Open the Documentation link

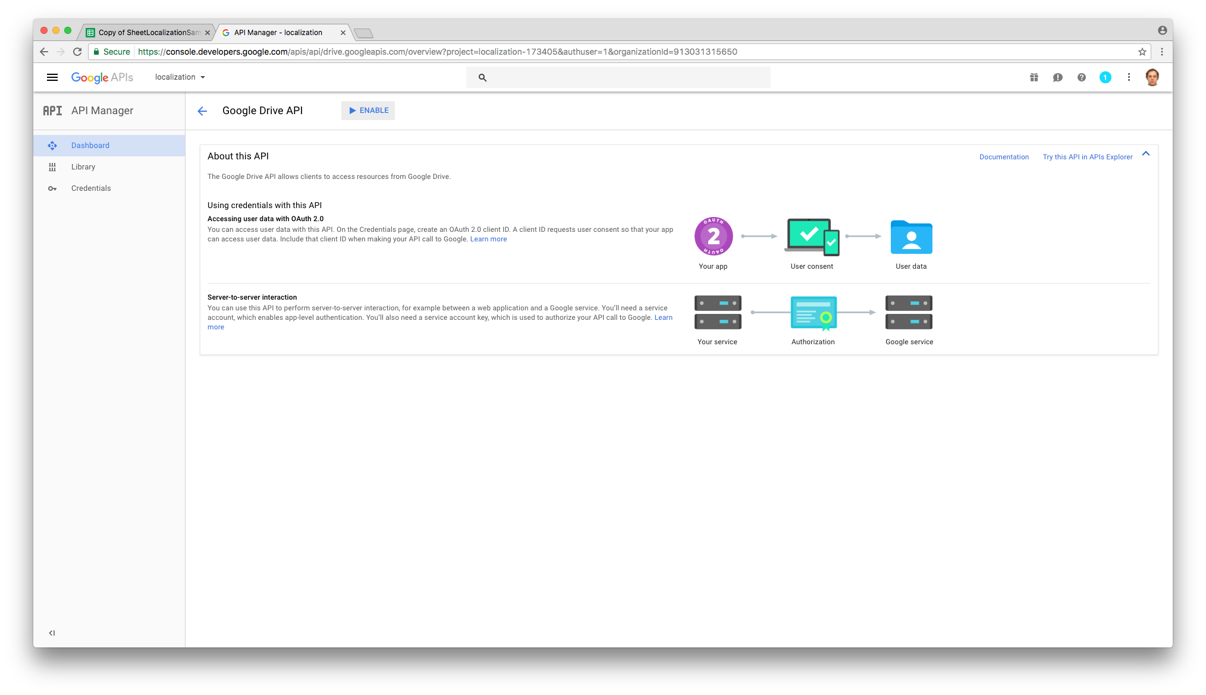tap(1004, 157)
